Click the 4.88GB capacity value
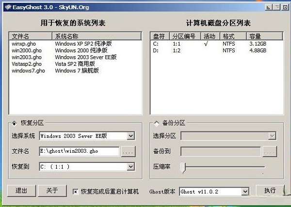Image resolution: width=291 pixels, height=207 pixels. 258,50
